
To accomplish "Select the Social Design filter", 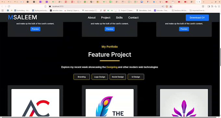I will (118, 77).
